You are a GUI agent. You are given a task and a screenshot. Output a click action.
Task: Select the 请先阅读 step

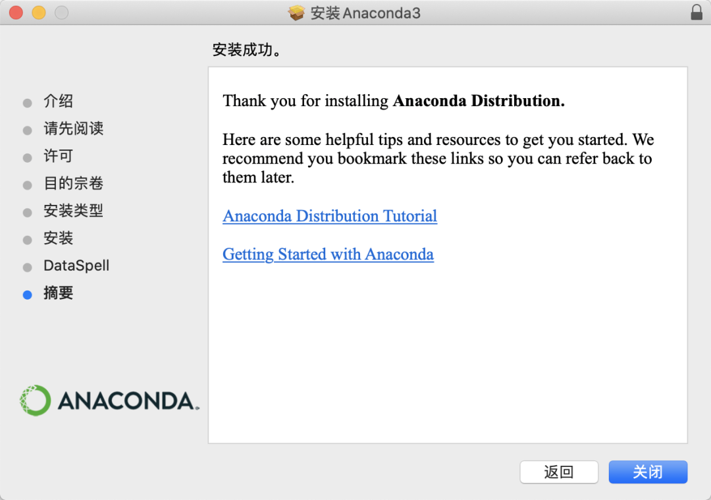point(74,128)
